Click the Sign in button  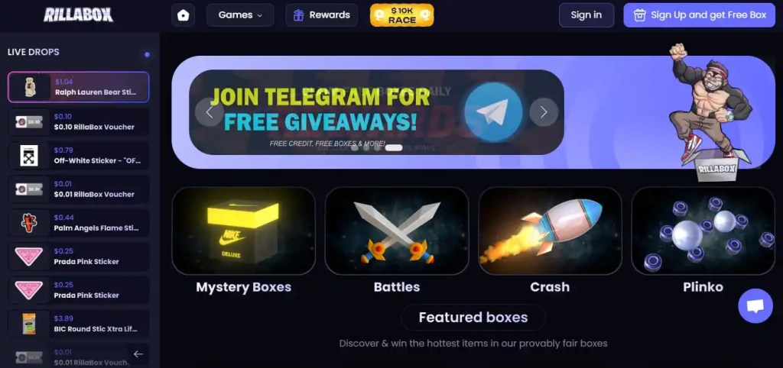(586, 15)
